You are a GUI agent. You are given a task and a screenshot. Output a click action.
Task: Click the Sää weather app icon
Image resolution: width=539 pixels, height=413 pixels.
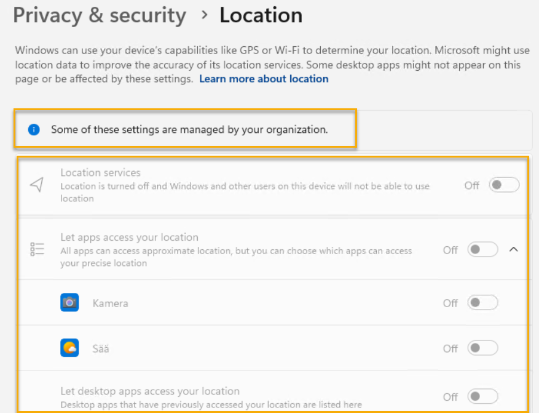pos(69,348)
